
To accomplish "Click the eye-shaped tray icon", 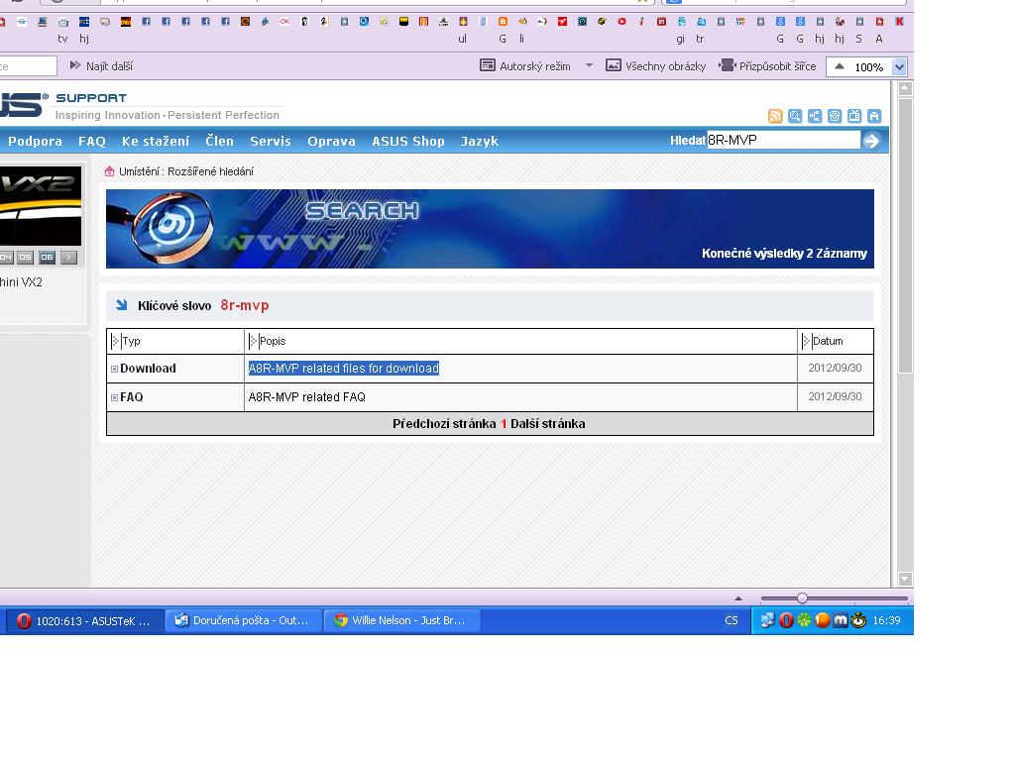I will point(858,620).
